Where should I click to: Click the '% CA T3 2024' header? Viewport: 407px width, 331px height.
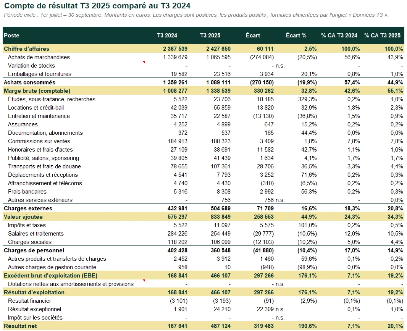(x=339, y=36)
